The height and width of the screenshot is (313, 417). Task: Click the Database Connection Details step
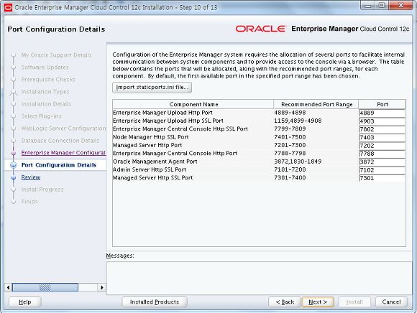[60, 141]
